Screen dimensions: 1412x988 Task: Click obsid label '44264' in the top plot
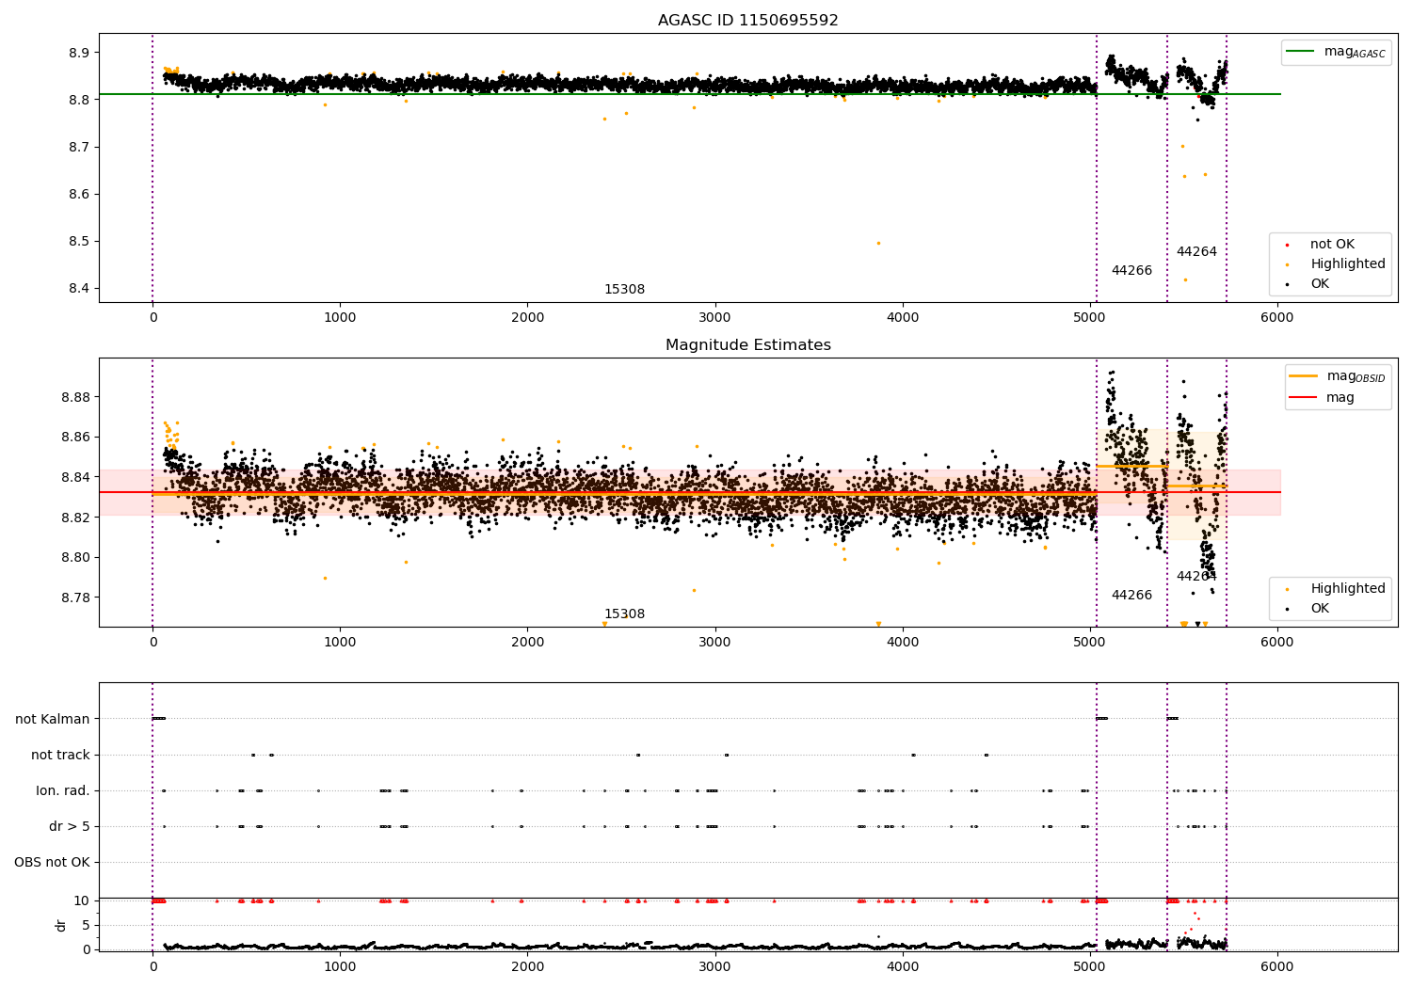[x=1196, y=252]
